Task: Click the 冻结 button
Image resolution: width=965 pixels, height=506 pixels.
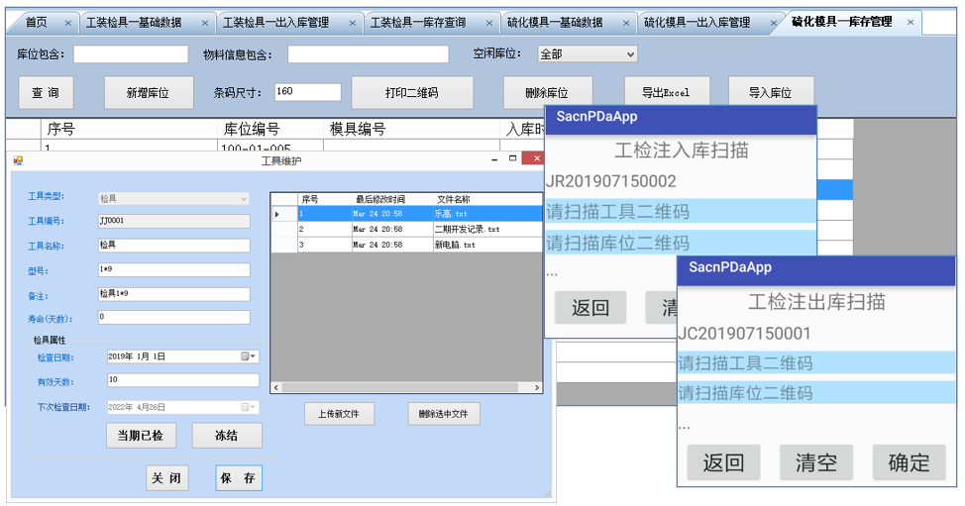Action: 227,436
